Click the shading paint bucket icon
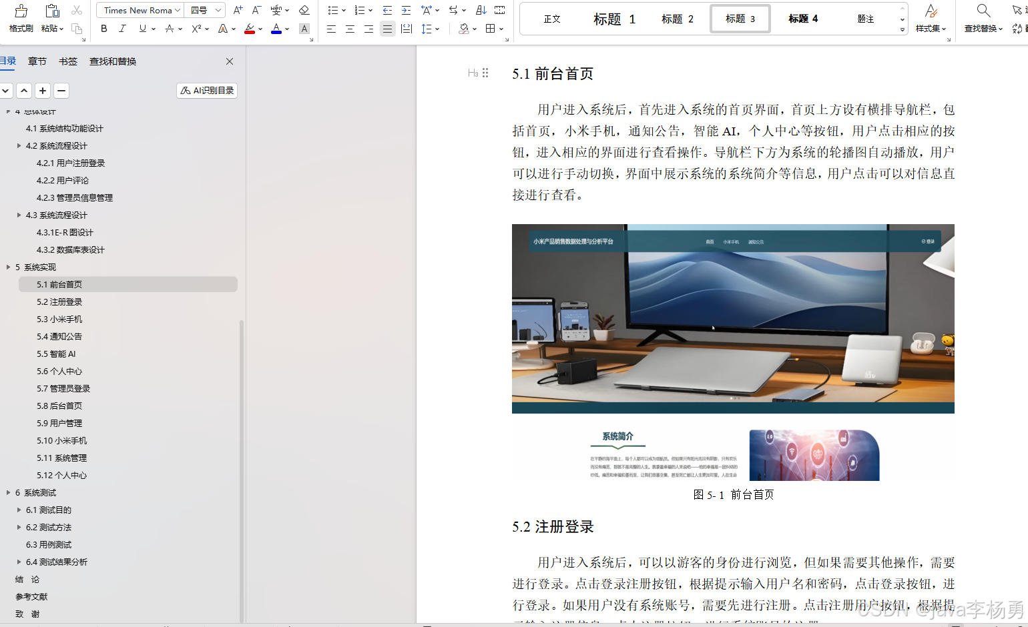The image size is (1028, 627). click(464, 29)
